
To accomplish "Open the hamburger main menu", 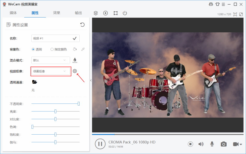I will click(223, 4).
